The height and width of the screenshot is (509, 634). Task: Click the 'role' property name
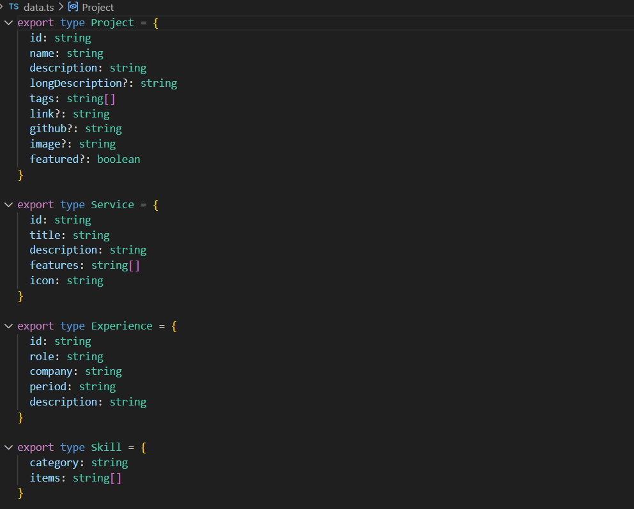coord(42,357)
